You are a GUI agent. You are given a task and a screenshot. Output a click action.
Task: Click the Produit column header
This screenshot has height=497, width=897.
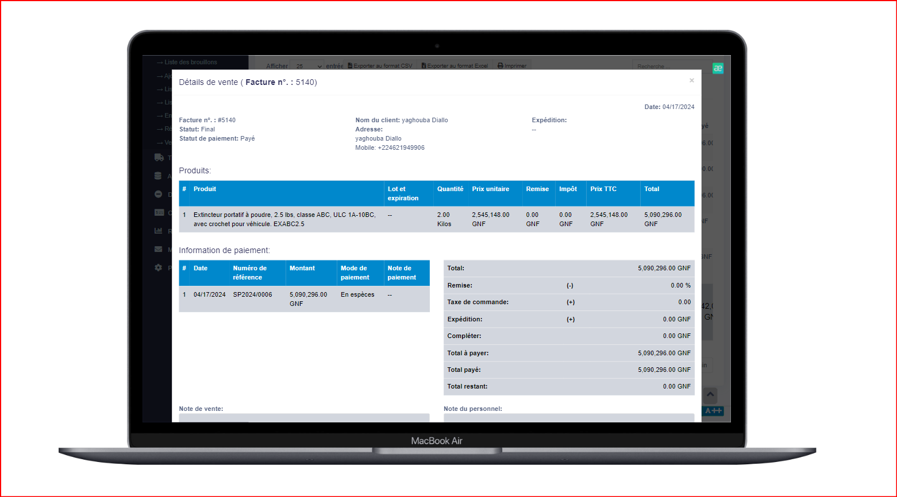coord(205,189)
